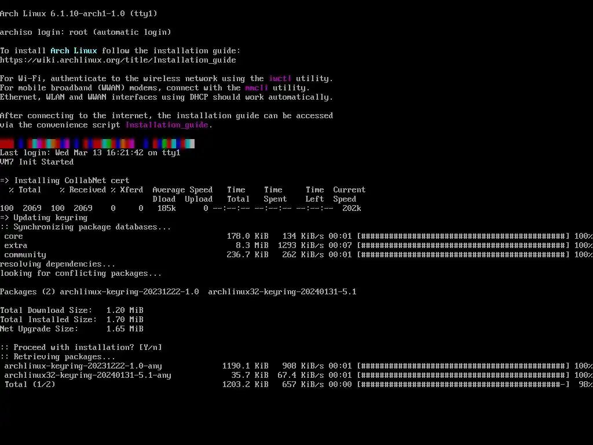Click archlinux-keyring-20231222 download progress bar
The image size is (593, 445).
pyautogui.click(x=463, y=366)
